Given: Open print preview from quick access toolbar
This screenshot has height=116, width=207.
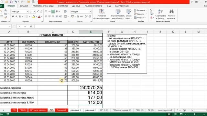Looking at the screenshot, I should pos(33,2).
